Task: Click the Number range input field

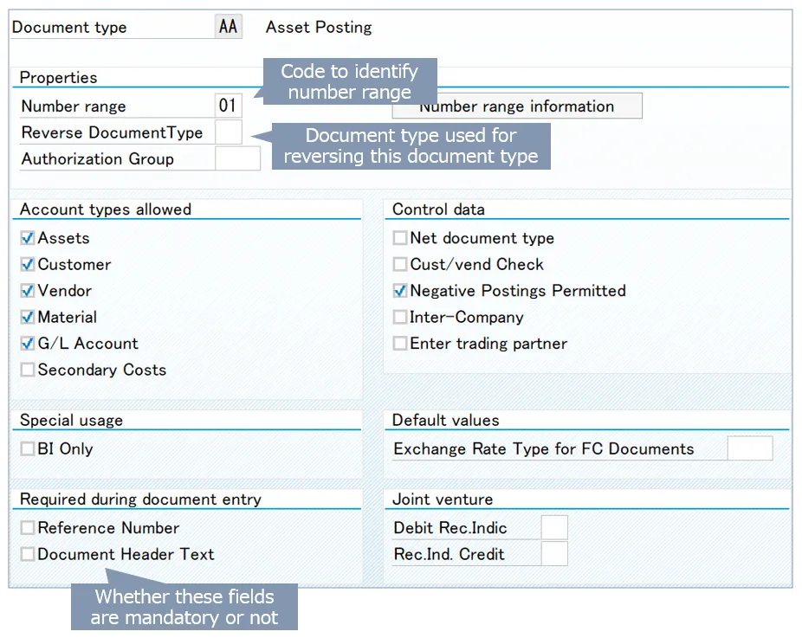Action: tap(228, 106)
